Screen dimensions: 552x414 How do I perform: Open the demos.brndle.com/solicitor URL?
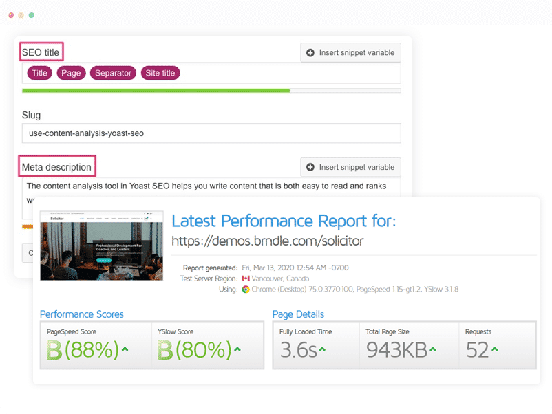[267, 241]
